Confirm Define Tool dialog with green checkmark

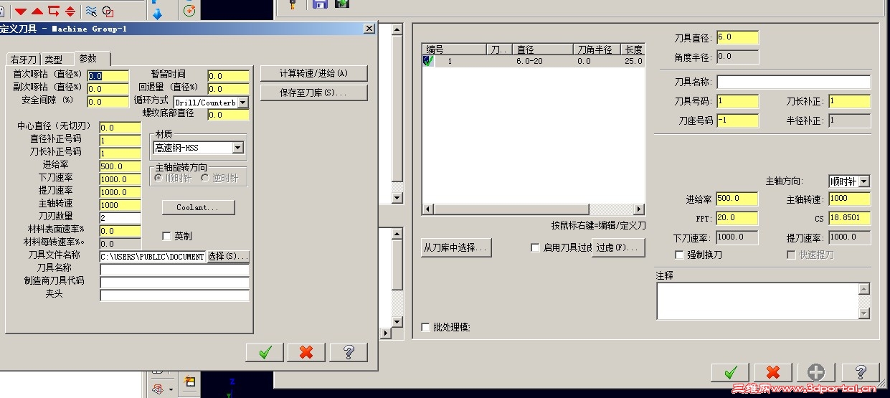265,352
